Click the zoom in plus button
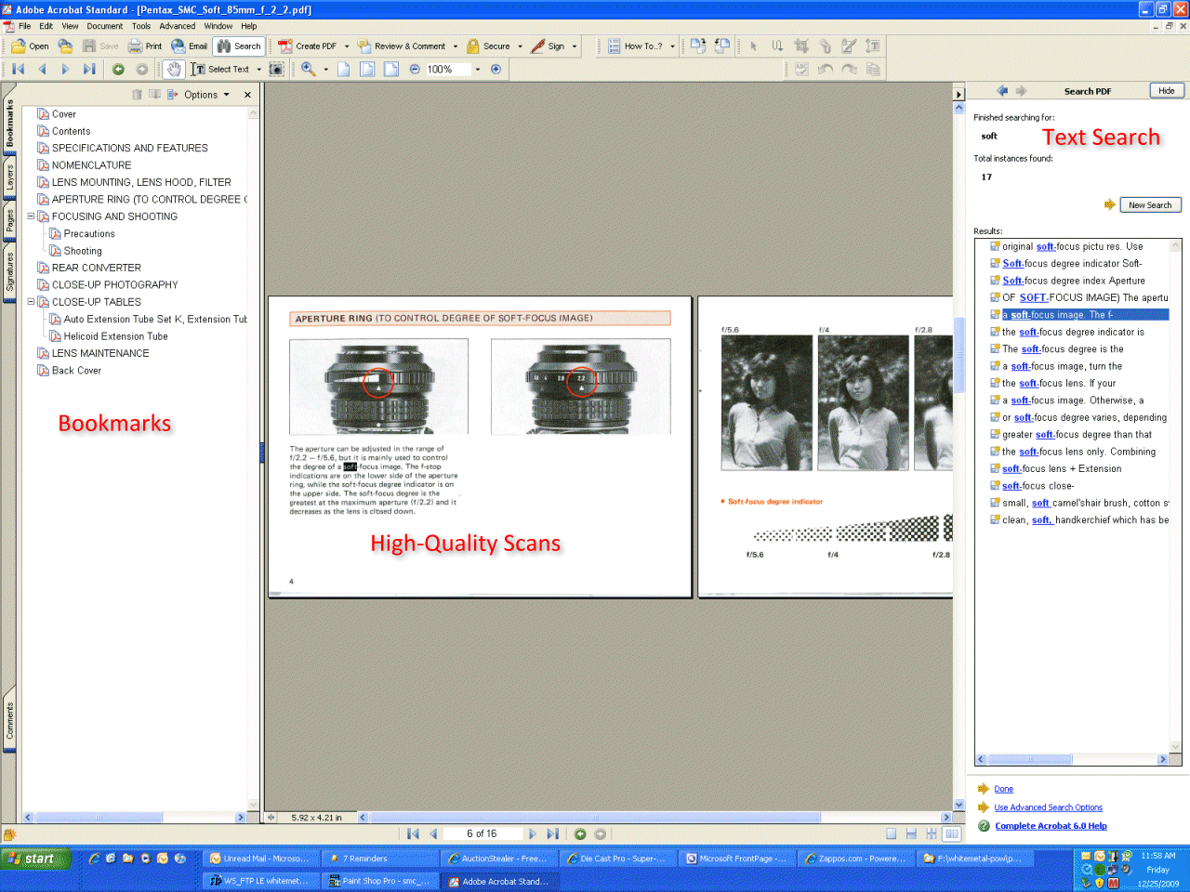Screen dimensions: 1190x892 496,69
